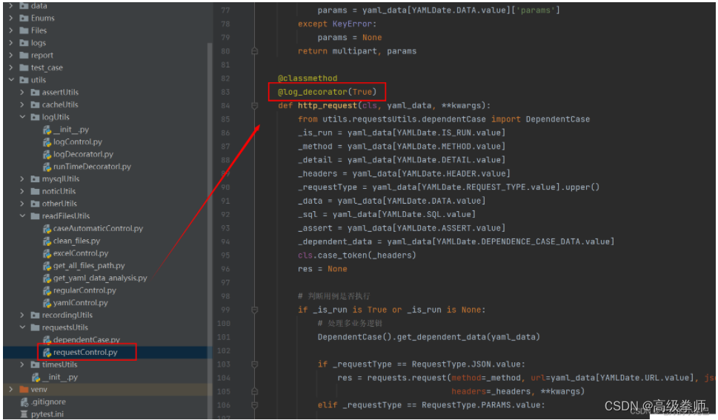The image size is (718, 420).
Task: Expand the test_case folder arrow
Action: [x=11, y=67]
